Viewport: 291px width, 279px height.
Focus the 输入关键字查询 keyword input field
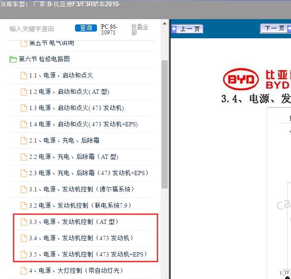pos(32,29)
